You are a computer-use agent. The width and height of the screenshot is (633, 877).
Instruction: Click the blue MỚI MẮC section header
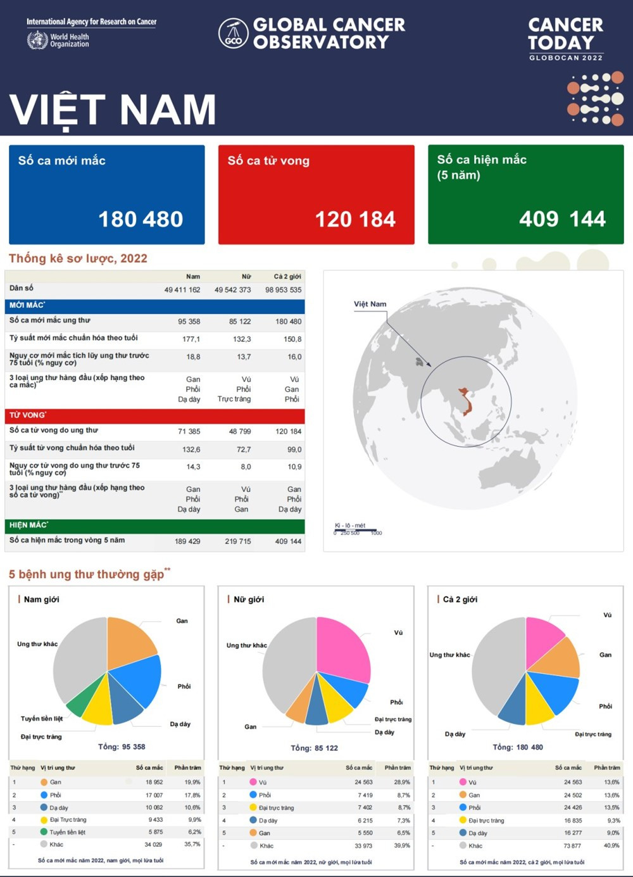pos(155,306)
